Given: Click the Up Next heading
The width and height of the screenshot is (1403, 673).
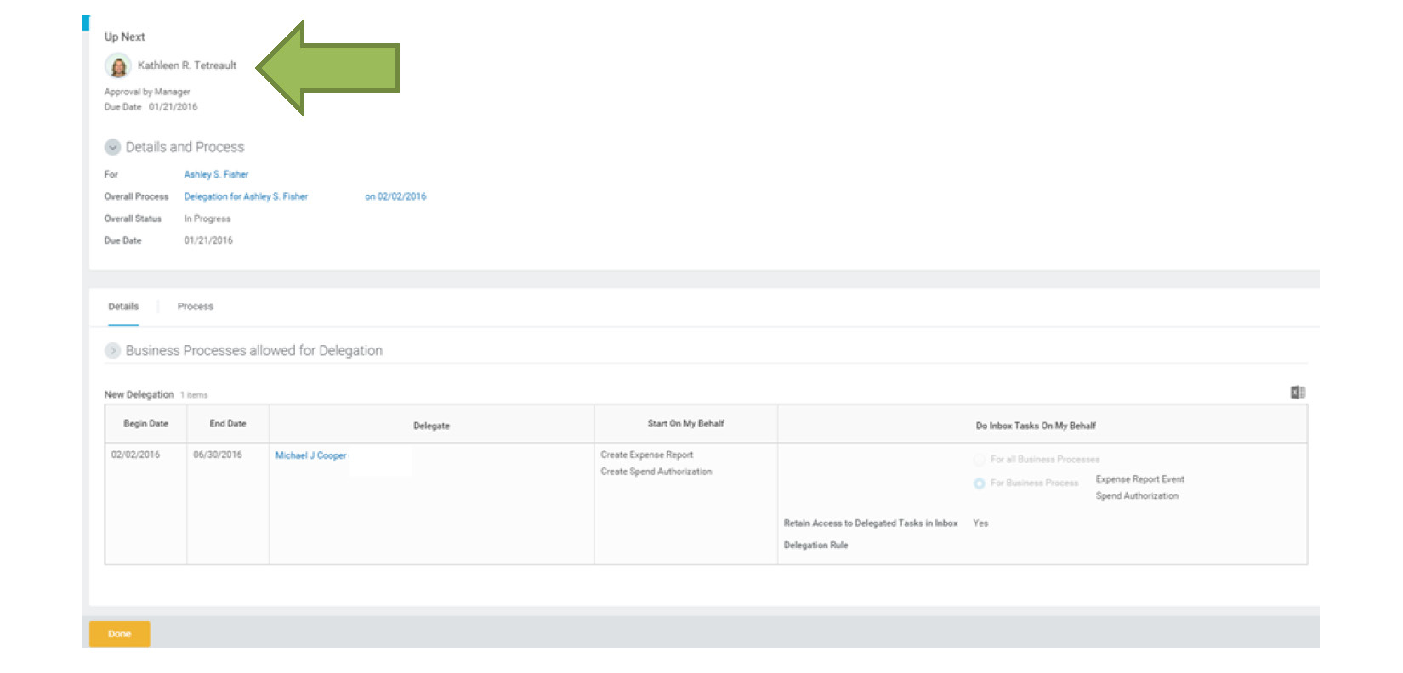Looking at the screenshot, I should click(124, 37).
